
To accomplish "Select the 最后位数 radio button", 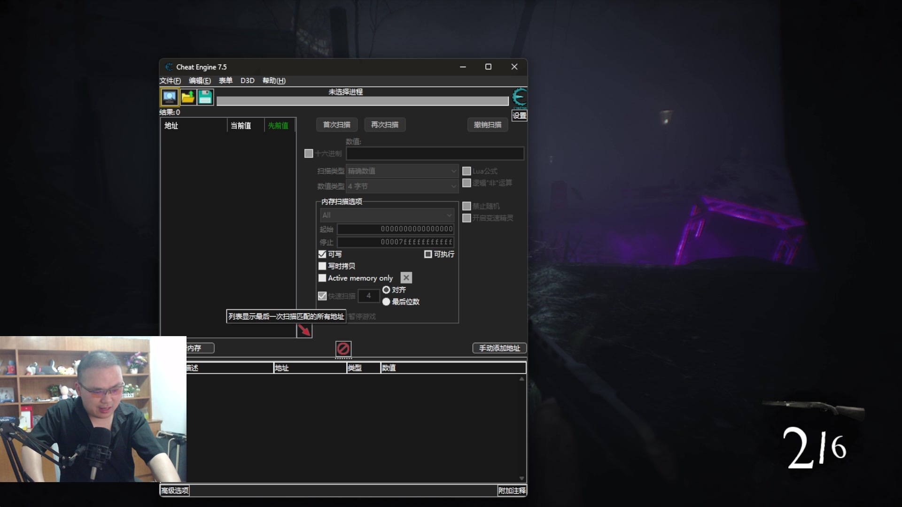I will point(386,302).
